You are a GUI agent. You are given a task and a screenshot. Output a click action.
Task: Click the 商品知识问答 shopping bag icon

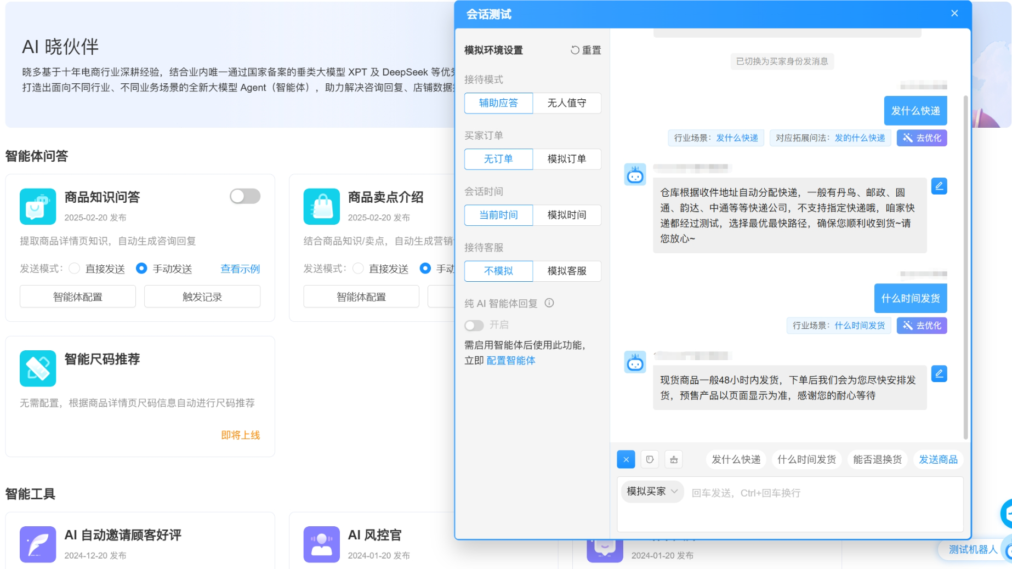38,207
